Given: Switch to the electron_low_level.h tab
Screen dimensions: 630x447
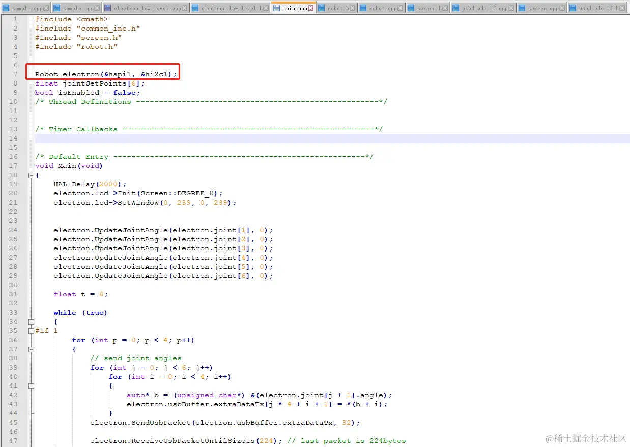Looking at the screenshot, I should (231, 8).
